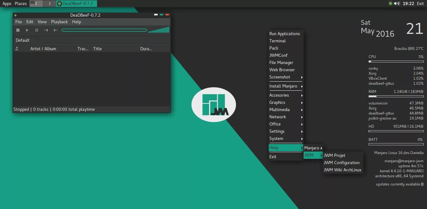This screenshot has height=209, width=427.
Task: Click the volumeicon RAM usage row
Action: point(396,103)
